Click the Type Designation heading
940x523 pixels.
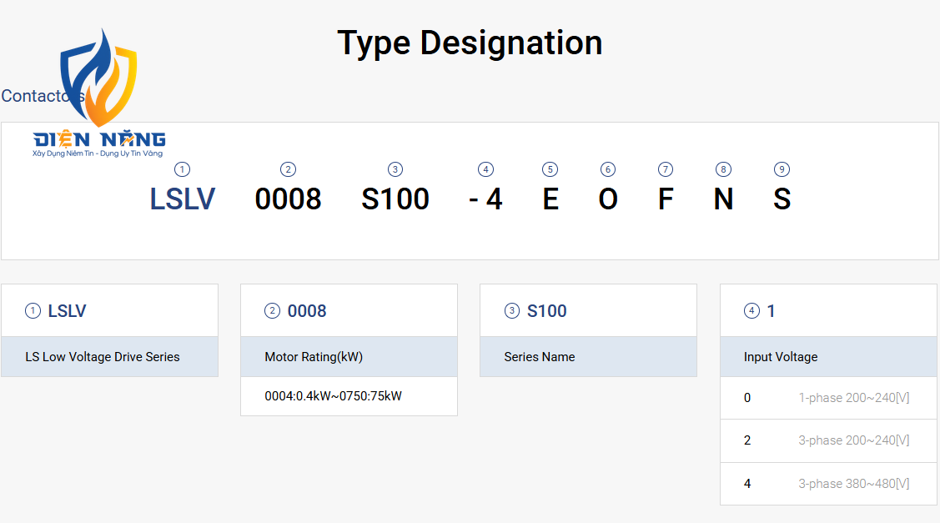470,43
